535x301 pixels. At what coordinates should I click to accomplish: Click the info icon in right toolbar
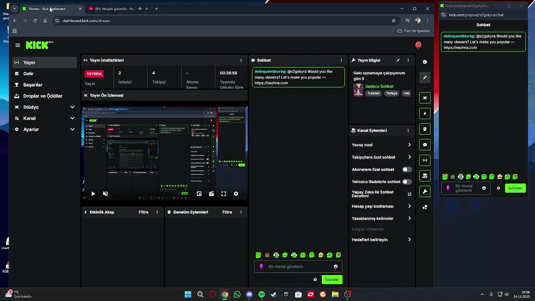tap(425, 62)
